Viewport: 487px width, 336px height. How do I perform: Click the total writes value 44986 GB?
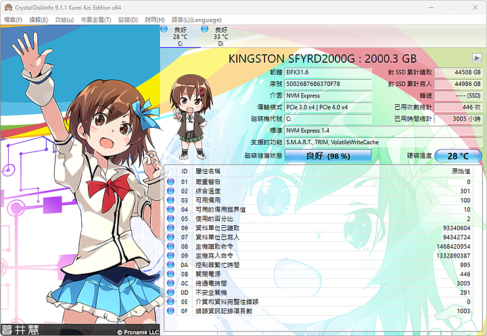click(x=458, y=84)
